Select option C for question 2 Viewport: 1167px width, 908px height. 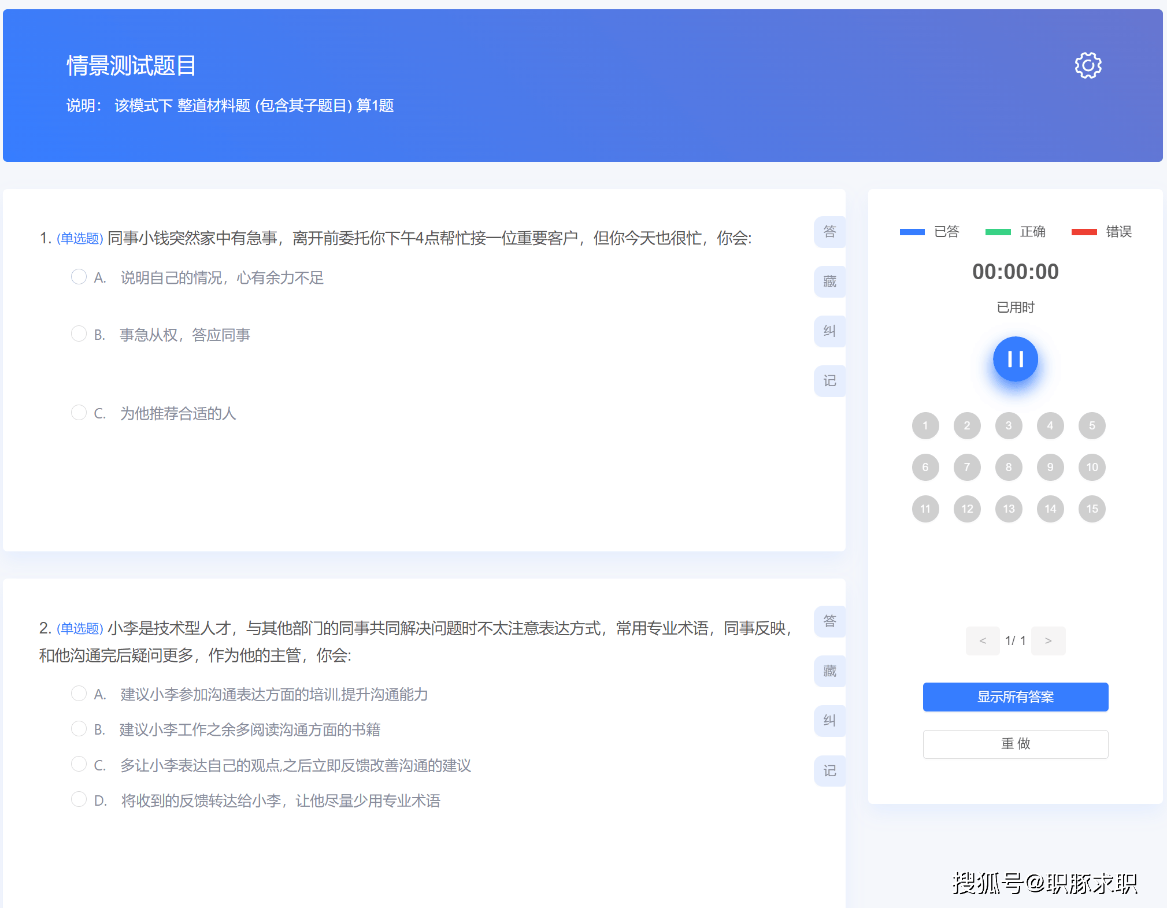tap(79, 764)
